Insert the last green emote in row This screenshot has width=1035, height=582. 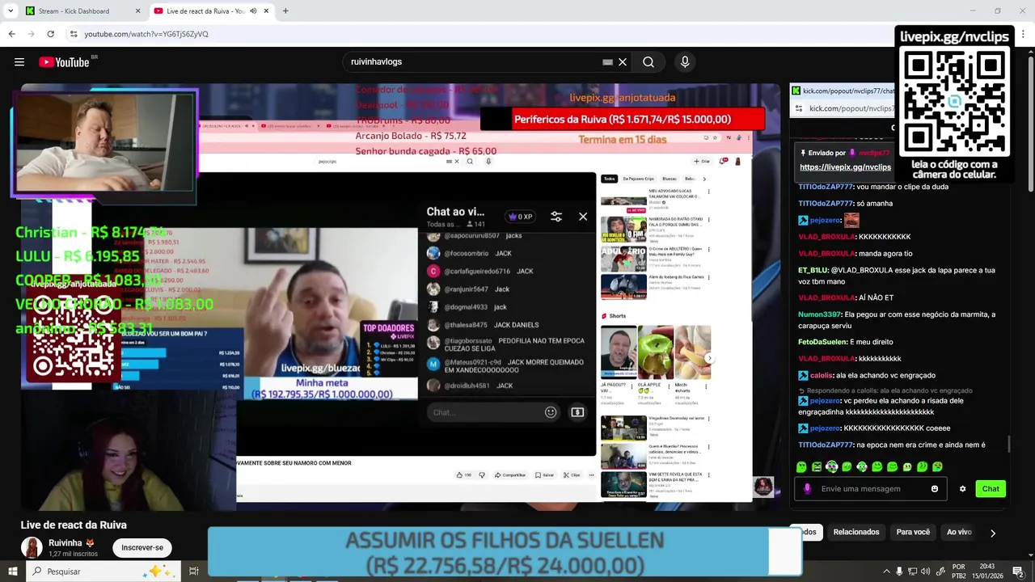937,466
